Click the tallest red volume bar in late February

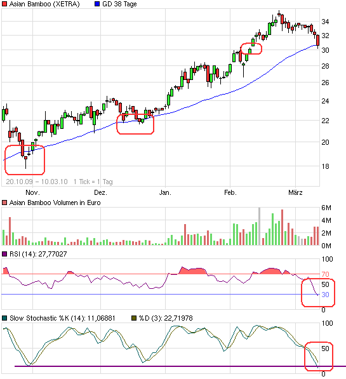(x=282, y=227)
